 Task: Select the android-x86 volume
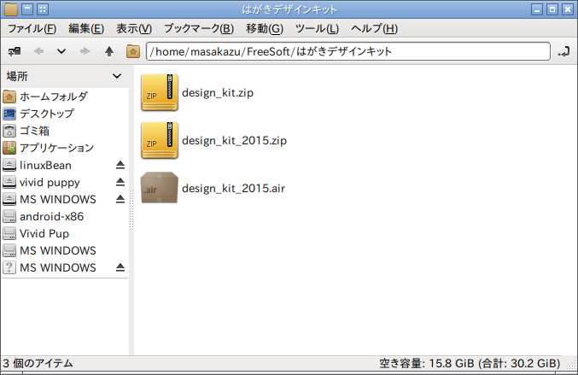coord(51,216)
